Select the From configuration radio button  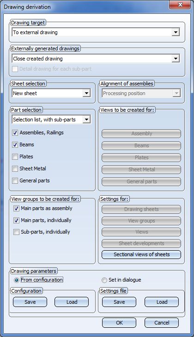[16, 280]
